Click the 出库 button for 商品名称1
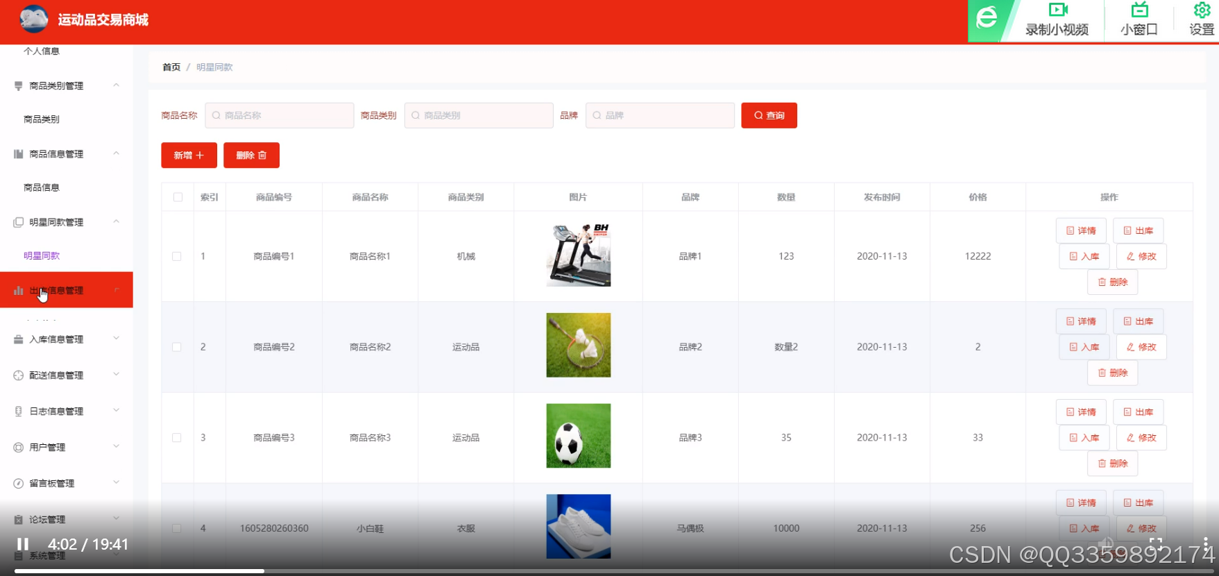 click(x=1138, y=230)
